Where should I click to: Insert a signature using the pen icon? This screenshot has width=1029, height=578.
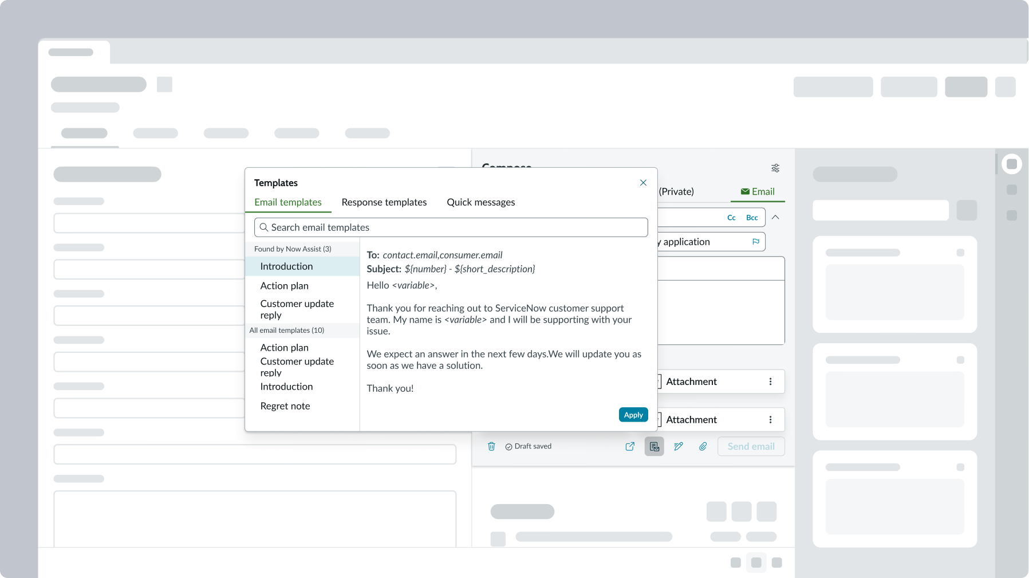point(679,446)
